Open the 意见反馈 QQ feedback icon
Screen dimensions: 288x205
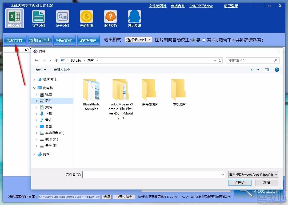tap(134, 18)
